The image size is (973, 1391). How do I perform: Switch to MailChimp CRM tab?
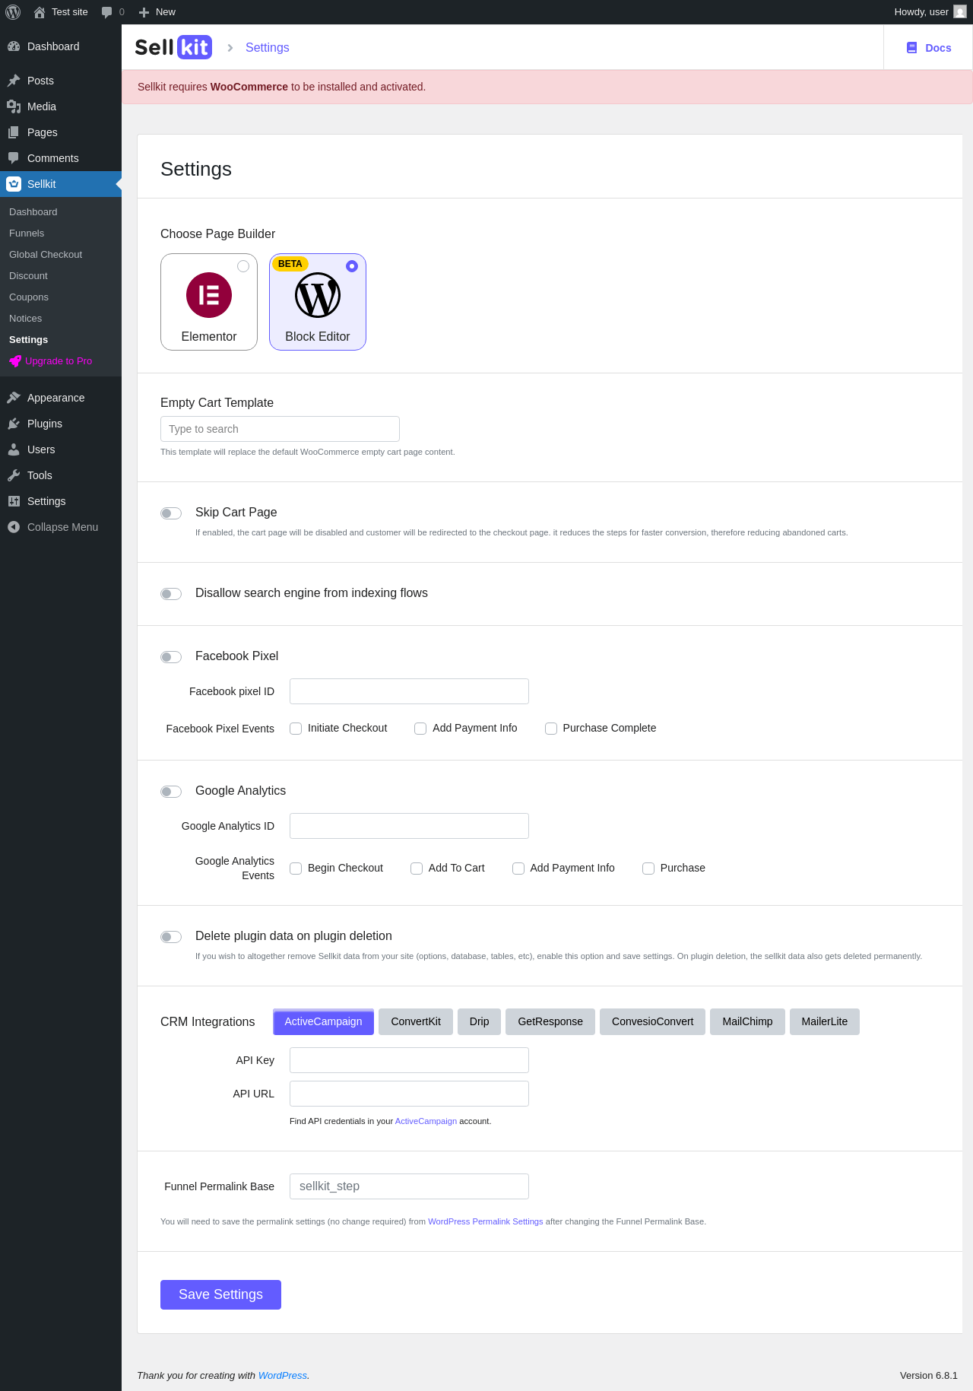coord(747,1021)
